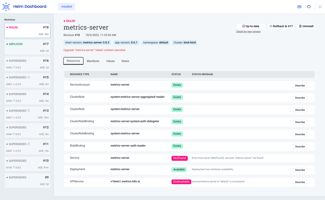Click the NotFound status badge for Service
The width and height of the screenshot is (325, 200).
(x=179, y=158)
